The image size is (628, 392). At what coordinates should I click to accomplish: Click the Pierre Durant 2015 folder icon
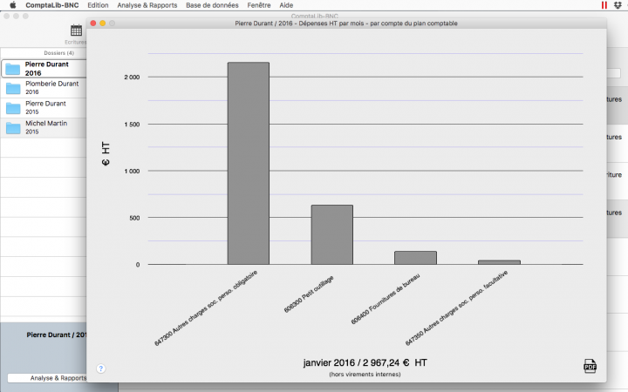pyautogui.click(x=13, y=108)
